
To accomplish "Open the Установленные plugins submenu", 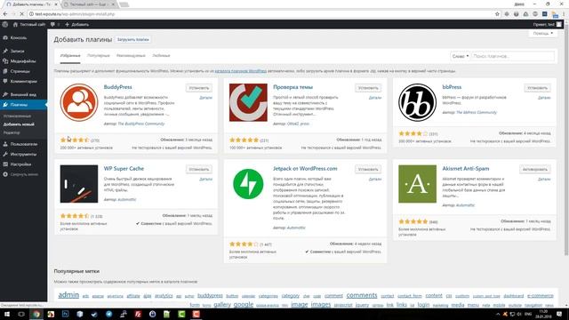I will (x=17, y=116).
